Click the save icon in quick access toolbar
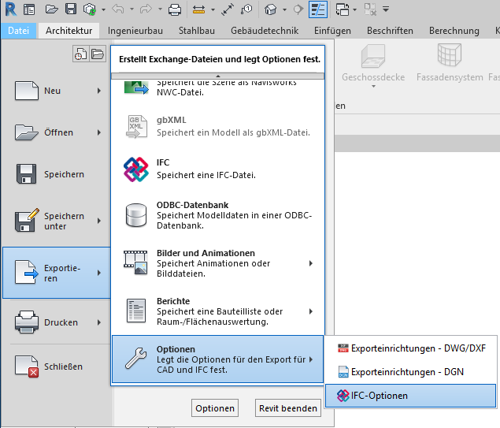The height and width of the screenshot is (428, 500). coord(71,10)
